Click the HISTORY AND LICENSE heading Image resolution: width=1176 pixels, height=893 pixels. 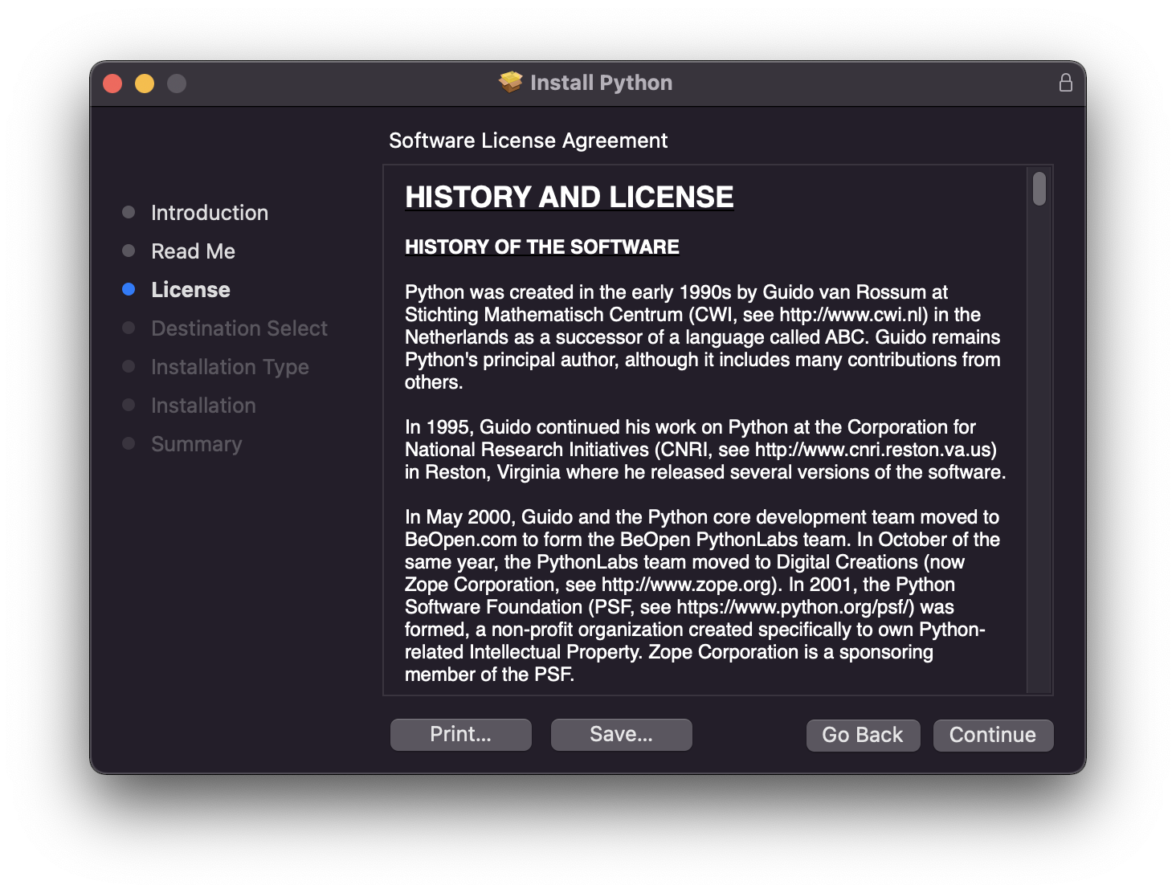[x=569, y=197]
